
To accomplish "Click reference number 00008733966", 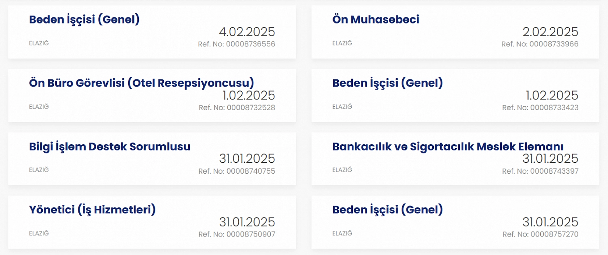I will coord(540,44).
